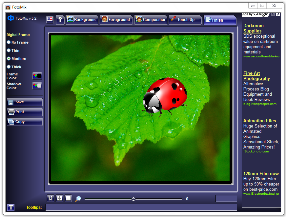286x217 pixels.
Task: Toggle the grid display icon
Action: [x=69, y=198]
